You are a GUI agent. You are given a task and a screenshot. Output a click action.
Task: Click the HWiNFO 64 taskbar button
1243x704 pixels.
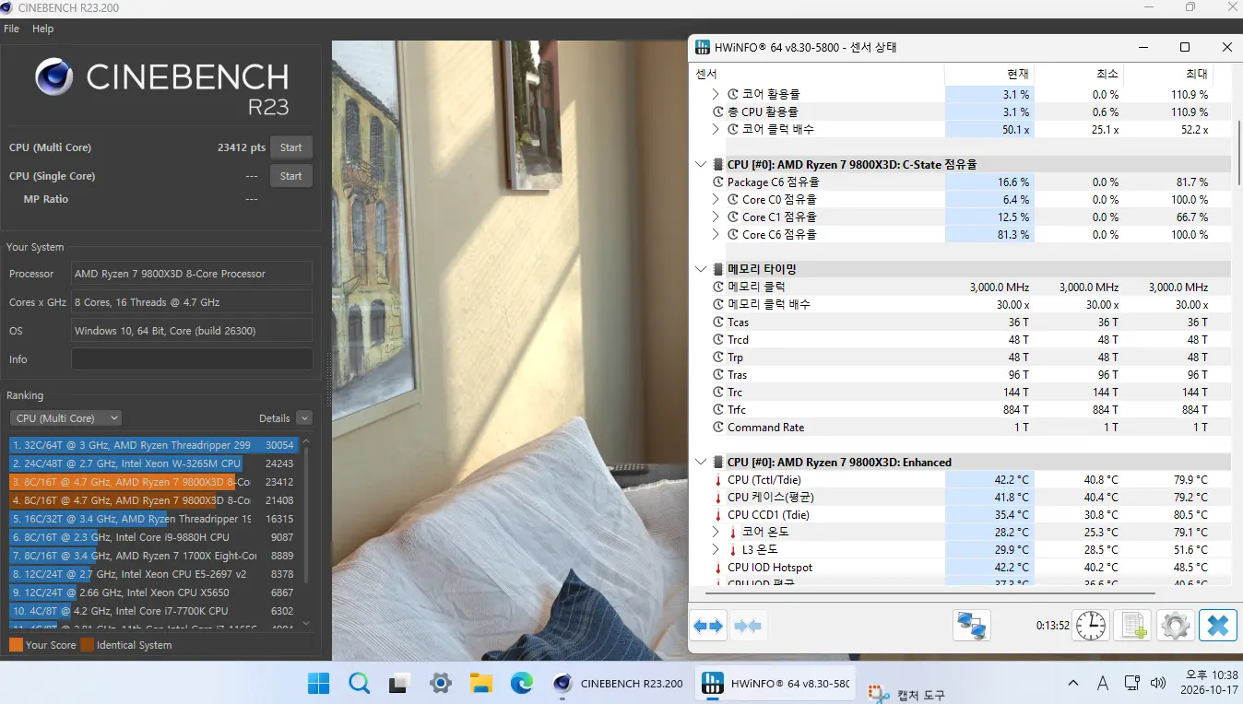pos(775,683)
